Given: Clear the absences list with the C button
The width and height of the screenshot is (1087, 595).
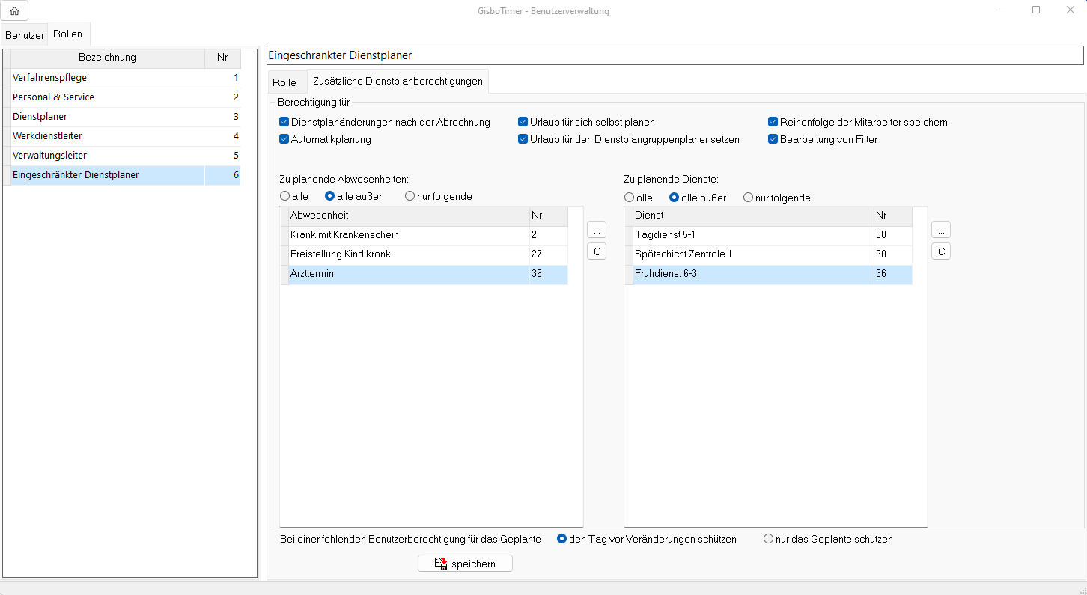Looking at the screenshot, I should [x=596, y=251].
